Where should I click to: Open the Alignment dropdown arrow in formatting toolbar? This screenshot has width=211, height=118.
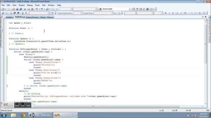click(x=188, y=13)
